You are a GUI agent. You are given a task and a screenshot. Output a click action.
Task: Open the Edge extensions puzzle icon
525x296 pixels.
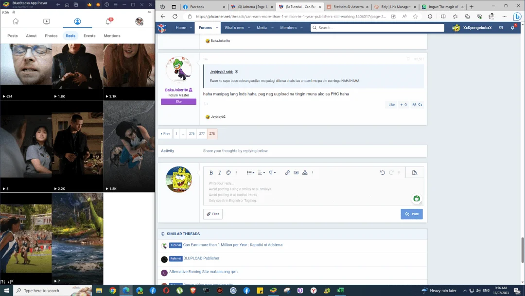pos(430,17)
